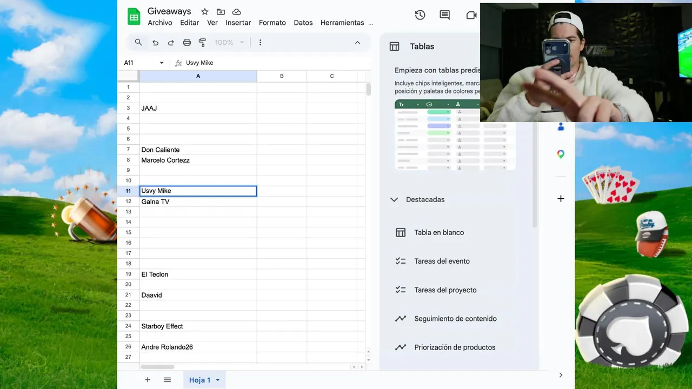Screen dimensions: 692x389
Task: Open version history clock icon
Action: point(420,15)
